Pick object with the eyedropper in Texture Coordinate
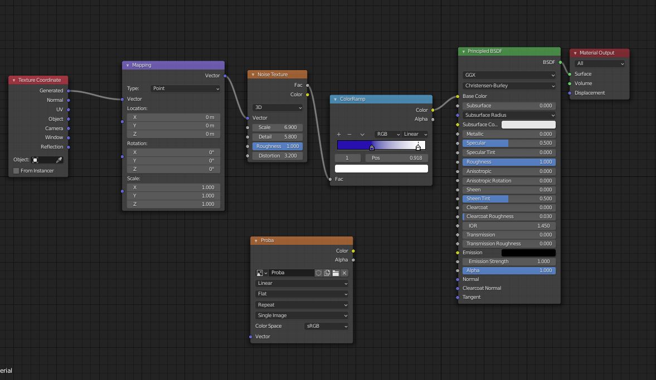The image size is (656, 380). pyautogui.click(x=59, y=160)
